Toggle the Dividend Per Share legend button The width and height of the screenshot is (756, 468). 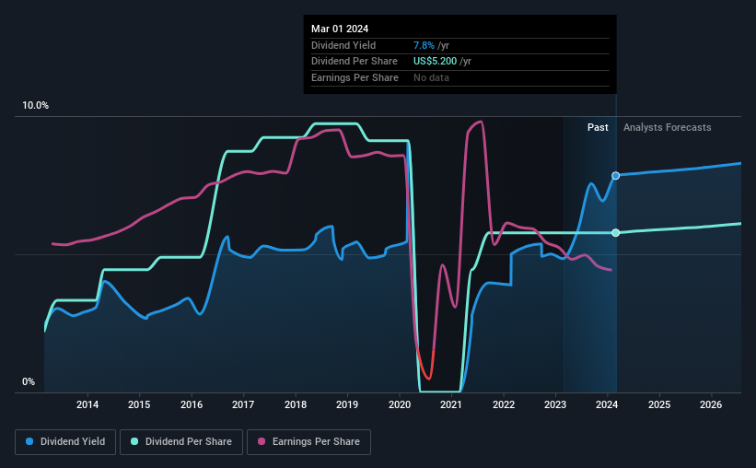tap(181, 442)
